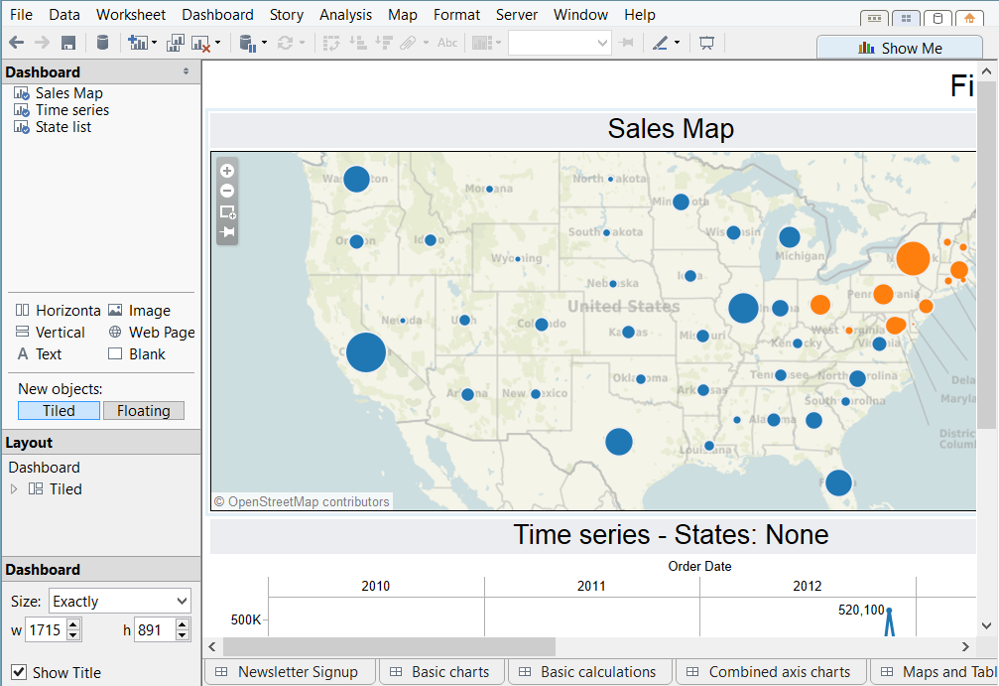Decrease dashboard height with down stepper
Screen dimensions: 999x686
pos(183,635)
